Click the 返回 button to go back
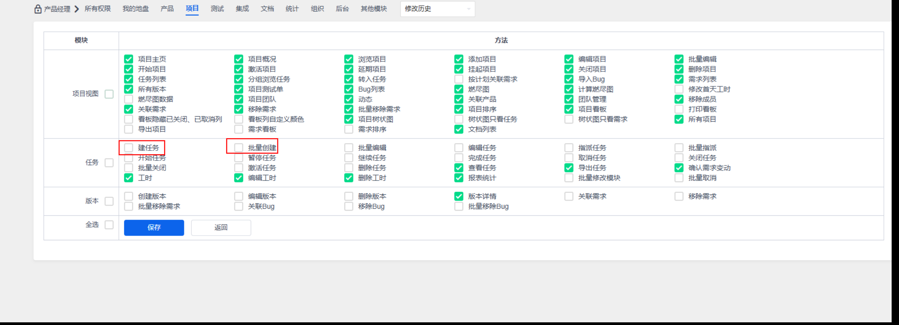This screenshot has height=325, width=899. [221, 227]
